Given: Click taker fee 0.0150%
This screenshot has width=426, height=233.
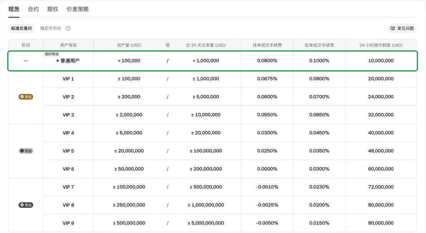Looking at the screenshot, I should [319, 223].
